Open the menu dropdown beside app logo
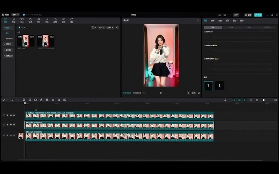Viewport: 279px width, 174px height. click(15, 15)
